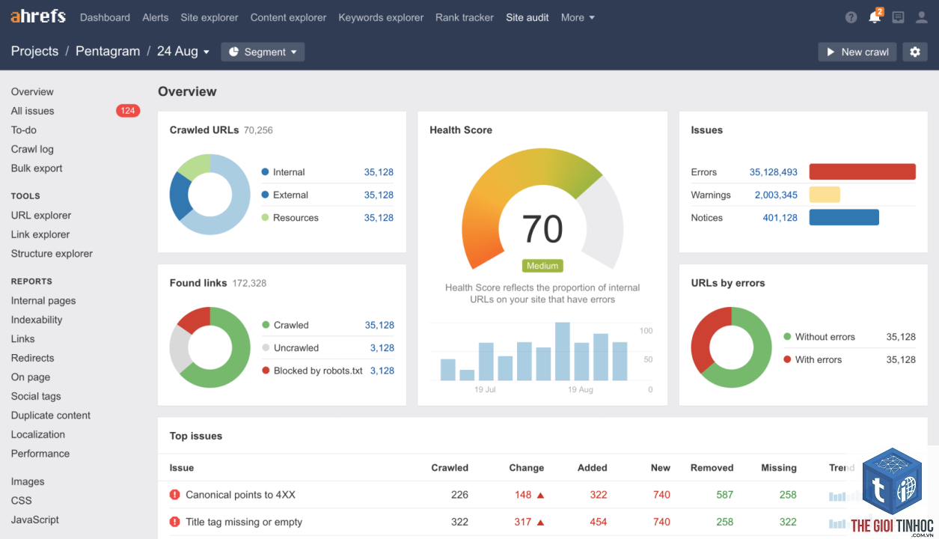
Task: Click error icon for Canonical points to 4XX
Action: [175, 495]
